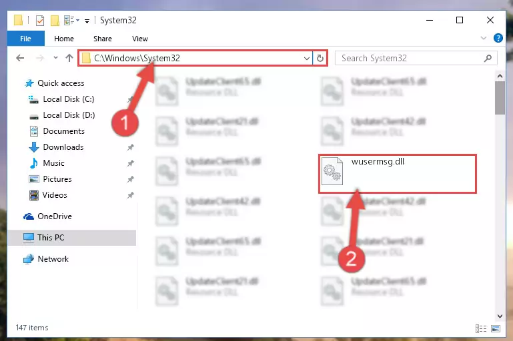Click the wusermsg.dll gear file icon
Screen dimensions: 513x341
332,171
